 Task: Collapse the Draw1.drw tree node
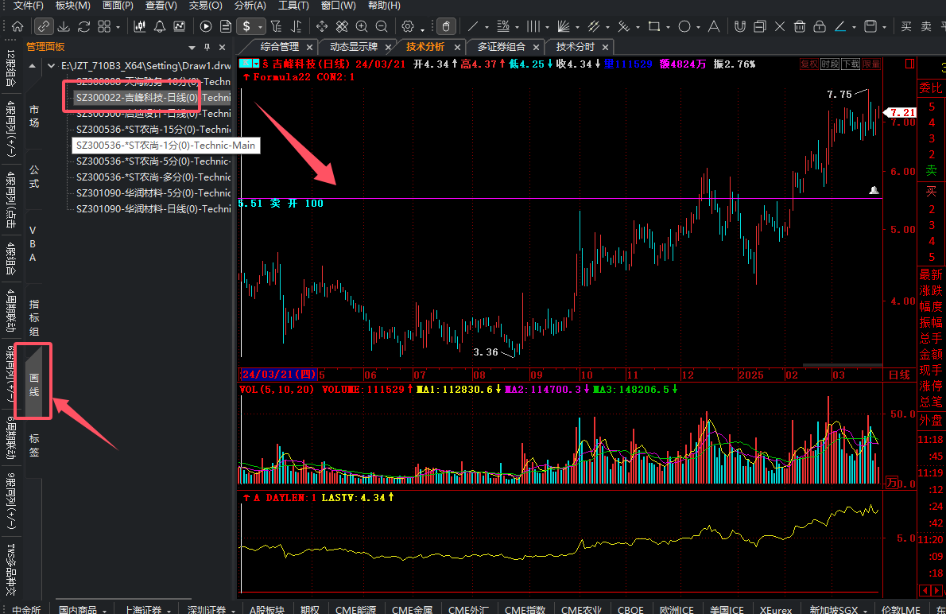coord(52,66)
